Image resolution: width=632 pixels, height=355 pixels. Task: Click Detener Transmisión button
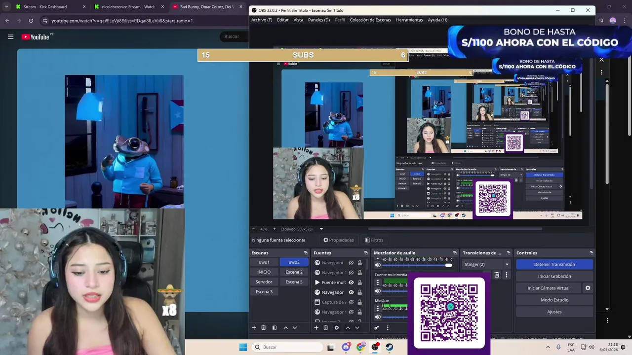[x=554, y=264]
